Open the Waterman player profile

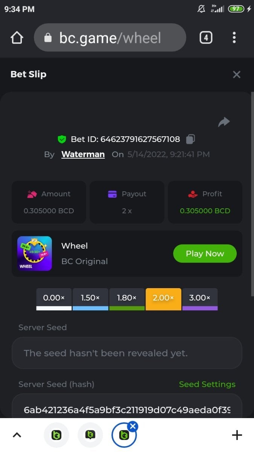pos(83,154)
